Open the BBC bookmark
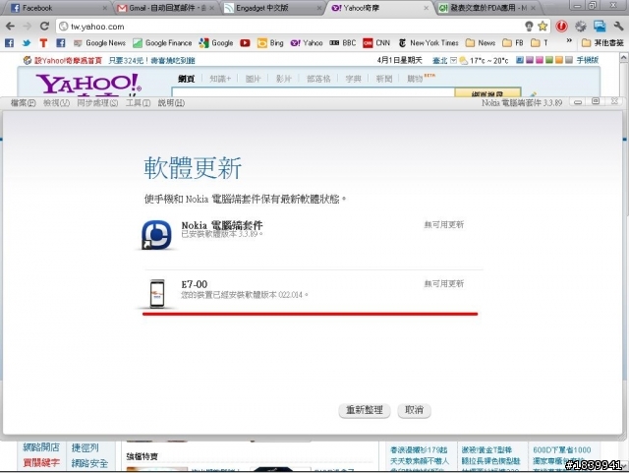Image resolution: width=629 pixels, height=473 pixels. (x=343, y=43)
